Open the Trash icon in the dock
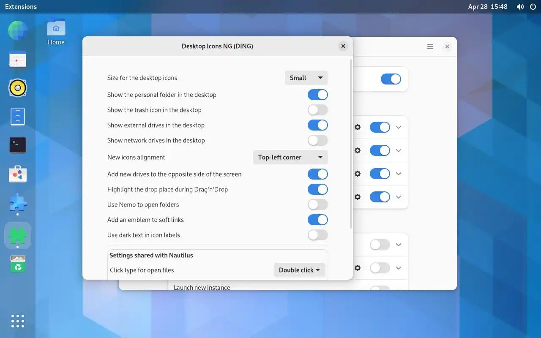The height and width of the screenshot is (338, 541). click(x=18, y=264)
